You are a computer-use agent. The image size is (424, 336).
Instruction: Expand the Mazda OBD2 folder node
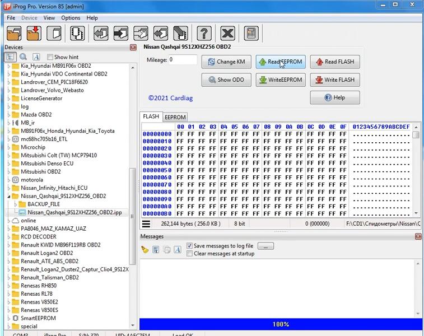pos(8,115)
